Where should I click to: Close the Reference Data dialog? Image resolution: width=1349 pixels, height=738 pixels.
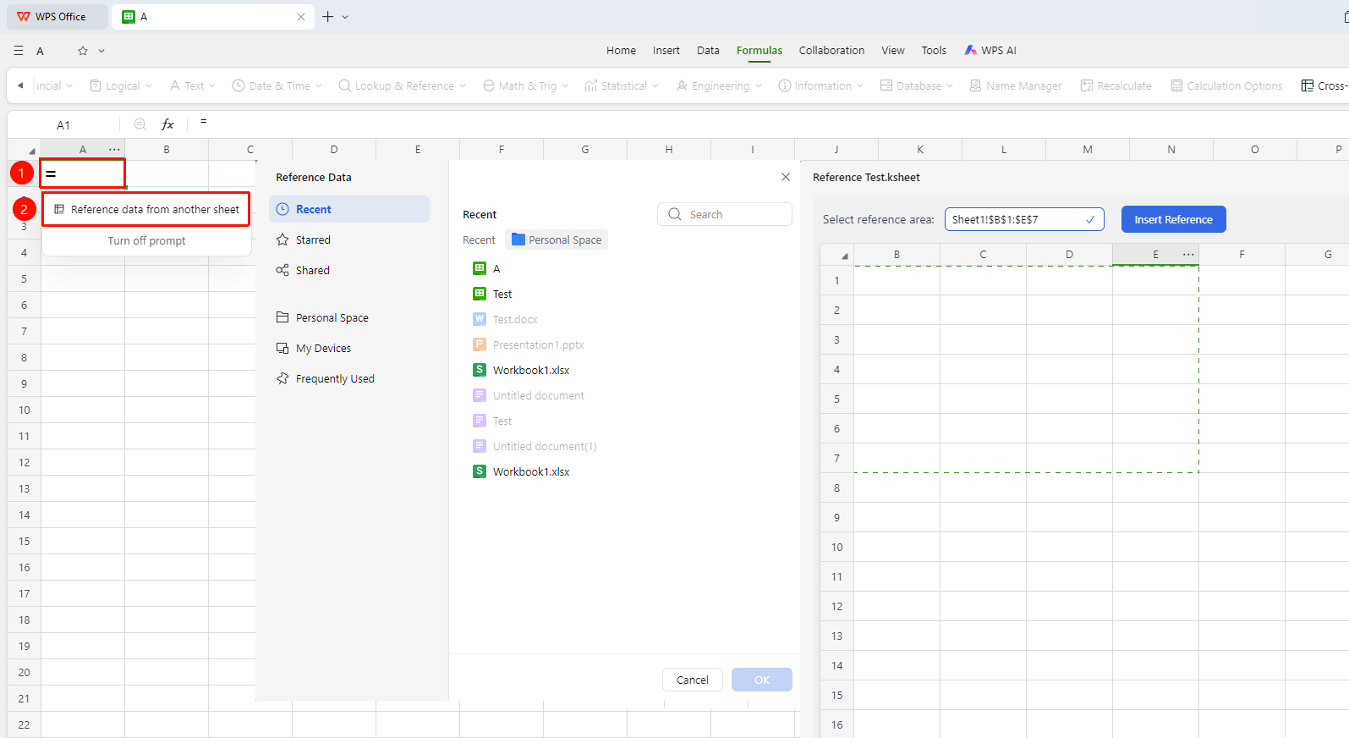(x=786, y=177)
